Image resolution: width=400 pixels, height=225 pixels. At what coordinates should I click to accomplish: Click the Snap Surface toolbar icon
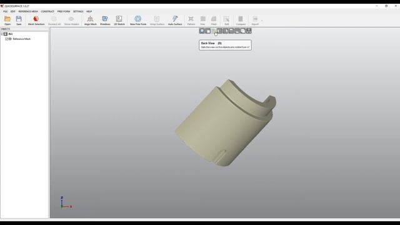point(157,21)
